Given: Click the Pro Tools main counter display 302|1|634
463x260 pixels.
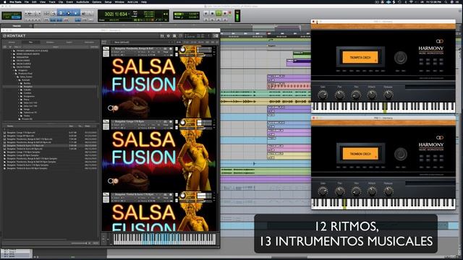Looking at the screenshot, I should (x=116, y=14).
